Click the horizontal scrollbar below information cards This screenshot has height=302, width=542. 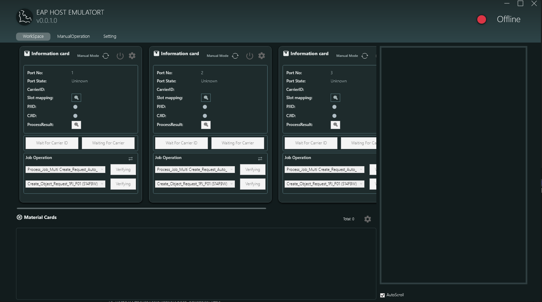[141, 208]
